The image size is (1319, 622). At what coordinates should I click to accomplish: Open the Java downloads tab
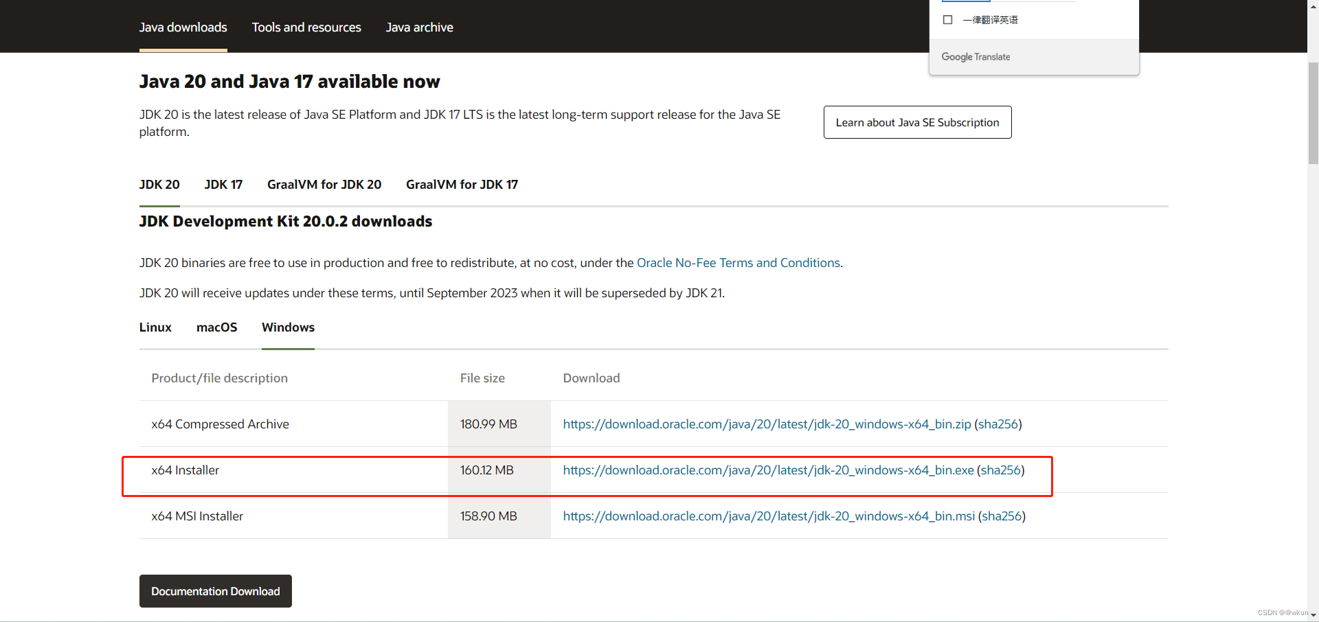(183, 27)
